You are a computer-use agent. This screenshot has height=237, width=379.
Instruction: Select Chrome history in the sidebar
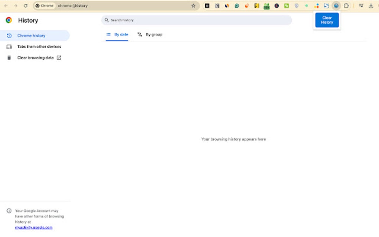pos(32,35)
